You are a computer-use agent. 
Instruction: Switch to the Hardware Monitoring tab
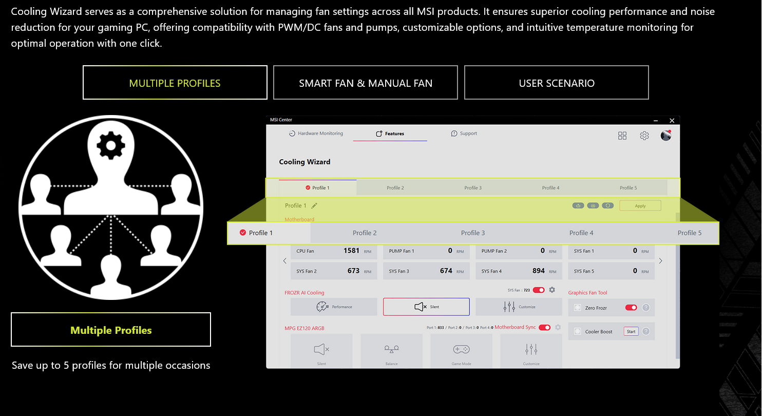(x=316, y=134)
